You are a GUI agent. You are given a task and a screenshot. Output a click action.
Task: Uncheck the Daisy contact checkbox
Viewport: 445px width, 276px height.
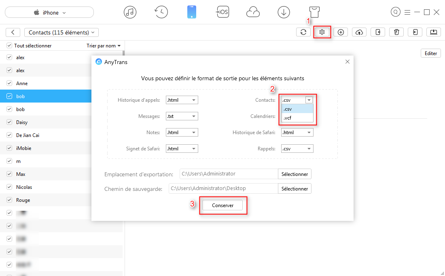[x=9, y=122]
